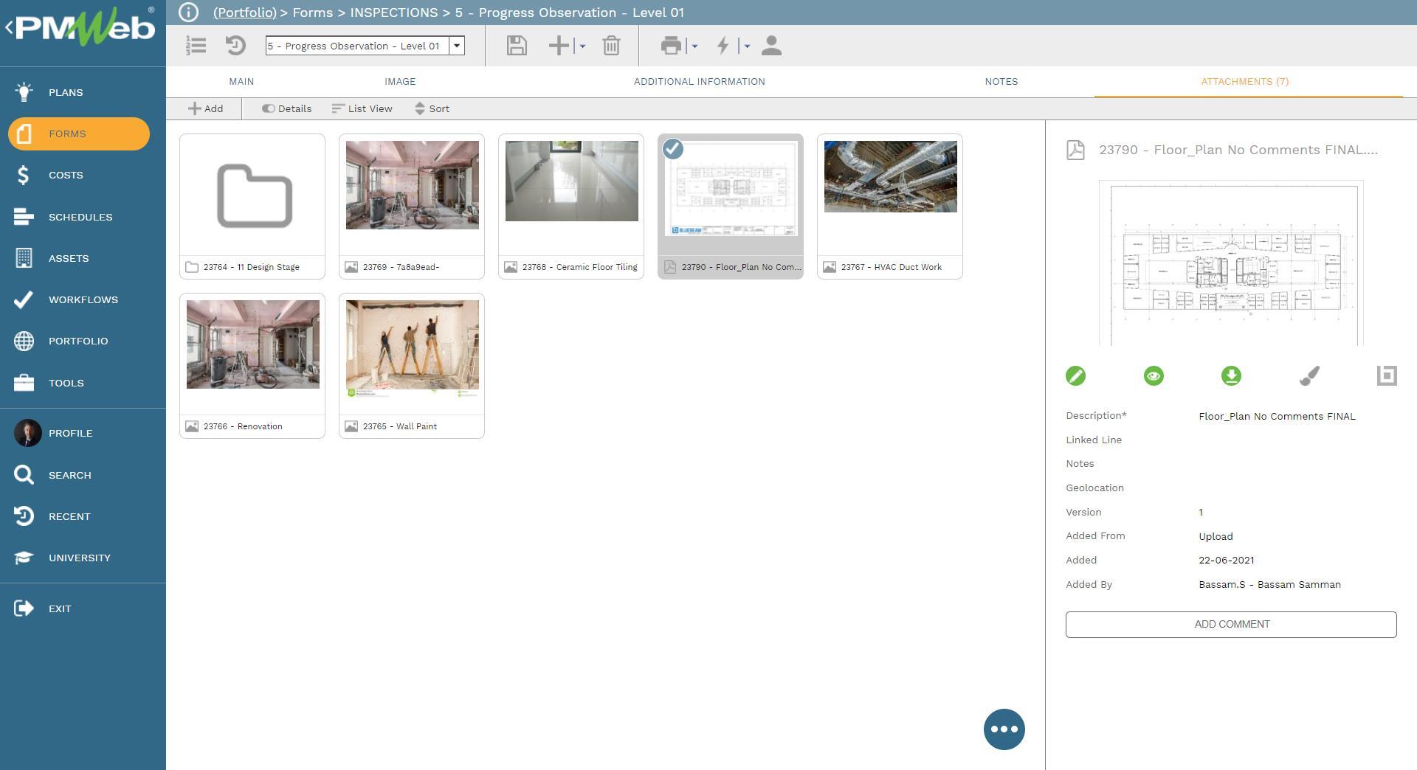Save the Progress Observation record
The width and height of the screenshot is (1417, 770).
click(517, 45)
